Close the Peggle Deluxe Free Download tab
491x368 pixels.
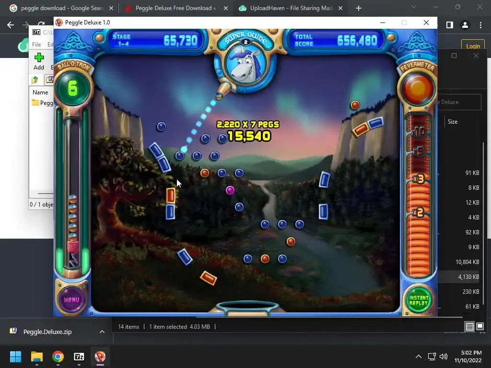click(226, 9)
